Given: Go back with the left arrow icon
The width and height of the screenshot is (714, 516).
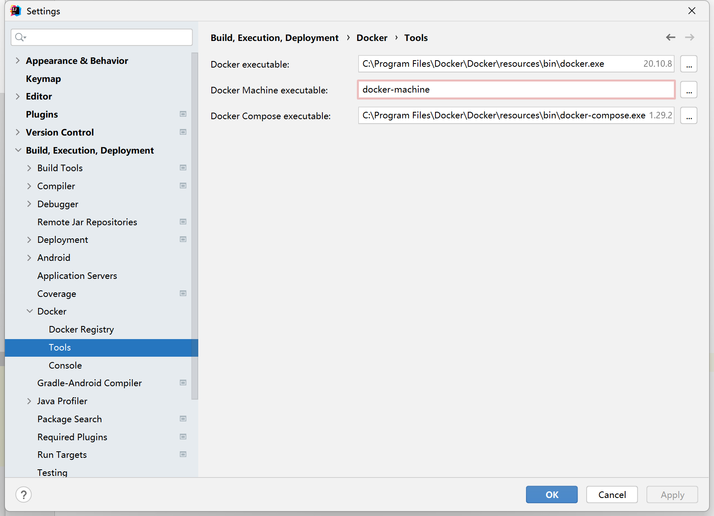Looking at the screenshot, I should [671, 37].
